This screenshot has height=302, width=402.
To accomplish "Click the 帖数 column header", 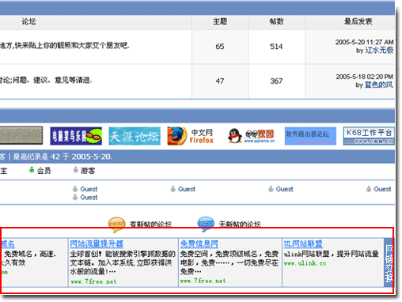I will click(x=276, y=21).
